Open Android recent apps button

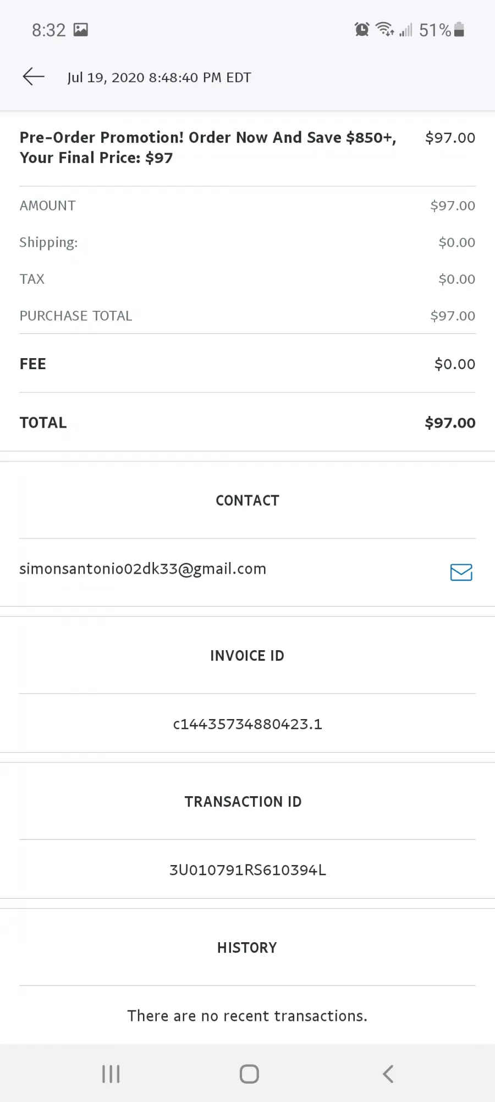pyautogui.click(x=111, y=1074)
